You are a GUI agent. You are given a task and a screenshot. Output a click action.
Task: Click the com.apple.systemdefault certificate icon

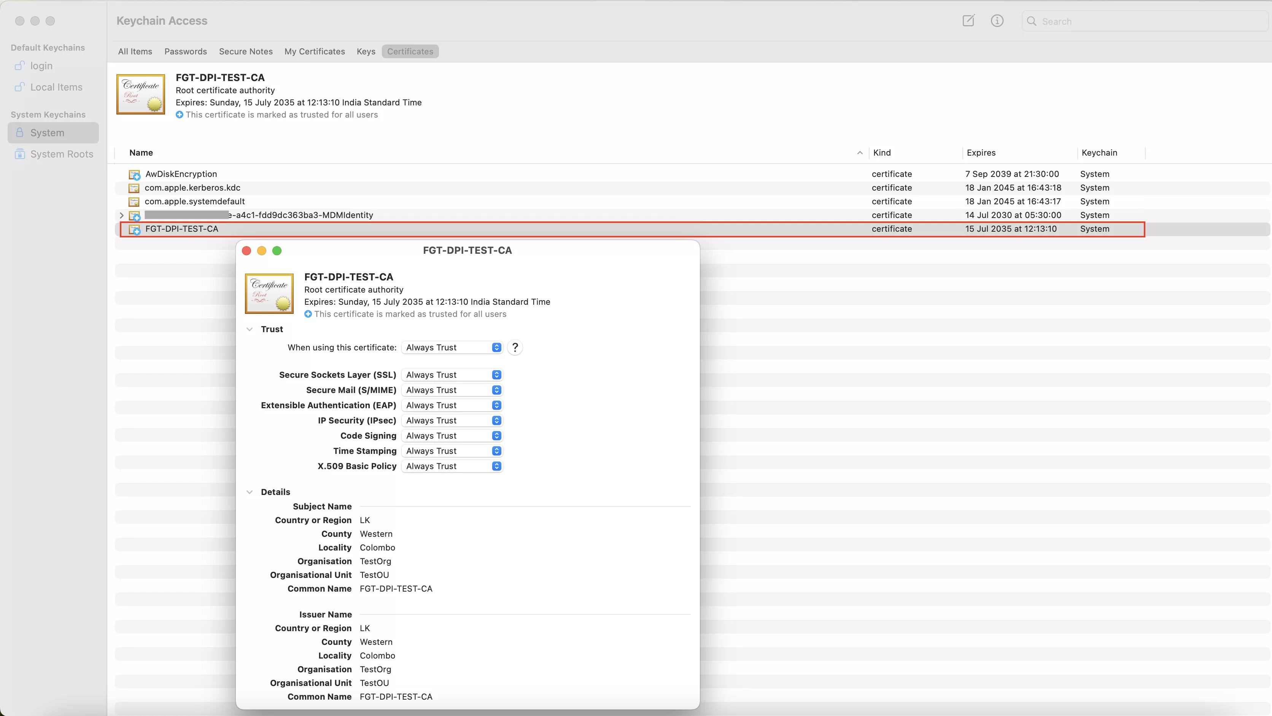coord(134,202)
